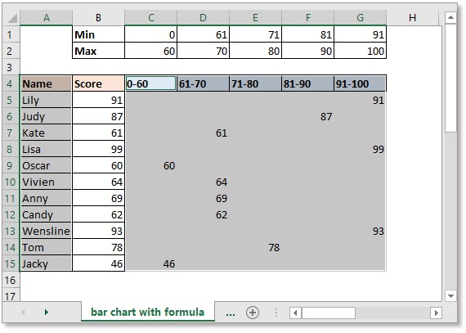This screenshot has width=466, height=333.
Task: Select the cell with Max value 100
Action: 361,51
